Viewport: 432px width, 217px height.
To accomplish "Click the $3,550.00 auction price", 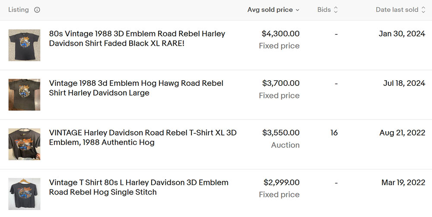I will pyautogui.click(x=280, y=133).
